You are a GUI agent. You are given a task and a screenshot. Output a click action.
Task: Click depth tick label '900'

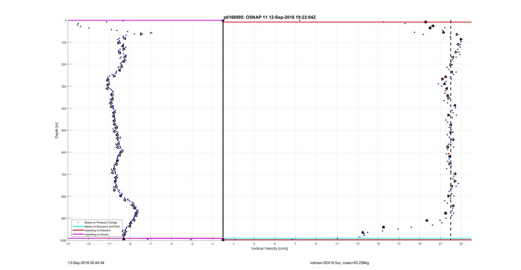point(63,218)
